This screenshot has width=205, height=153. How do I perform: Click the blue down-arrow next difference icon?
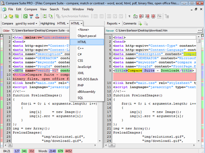[37, 16]
